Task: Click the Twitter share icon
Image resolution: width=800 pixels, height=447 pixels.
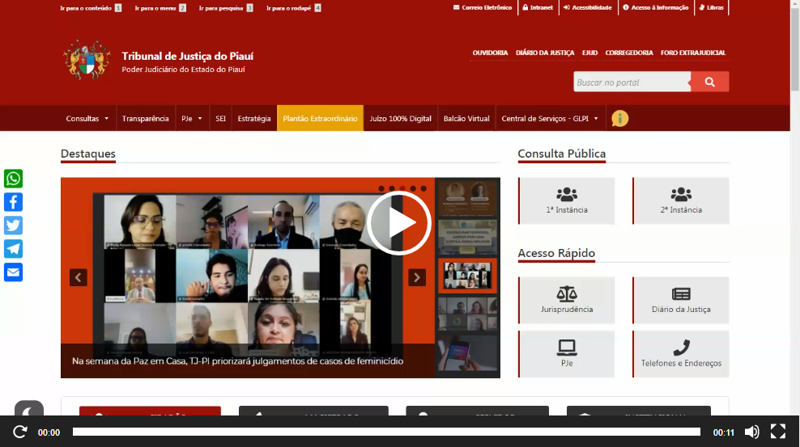Action: pyautogui.click(x=13, y=226)
